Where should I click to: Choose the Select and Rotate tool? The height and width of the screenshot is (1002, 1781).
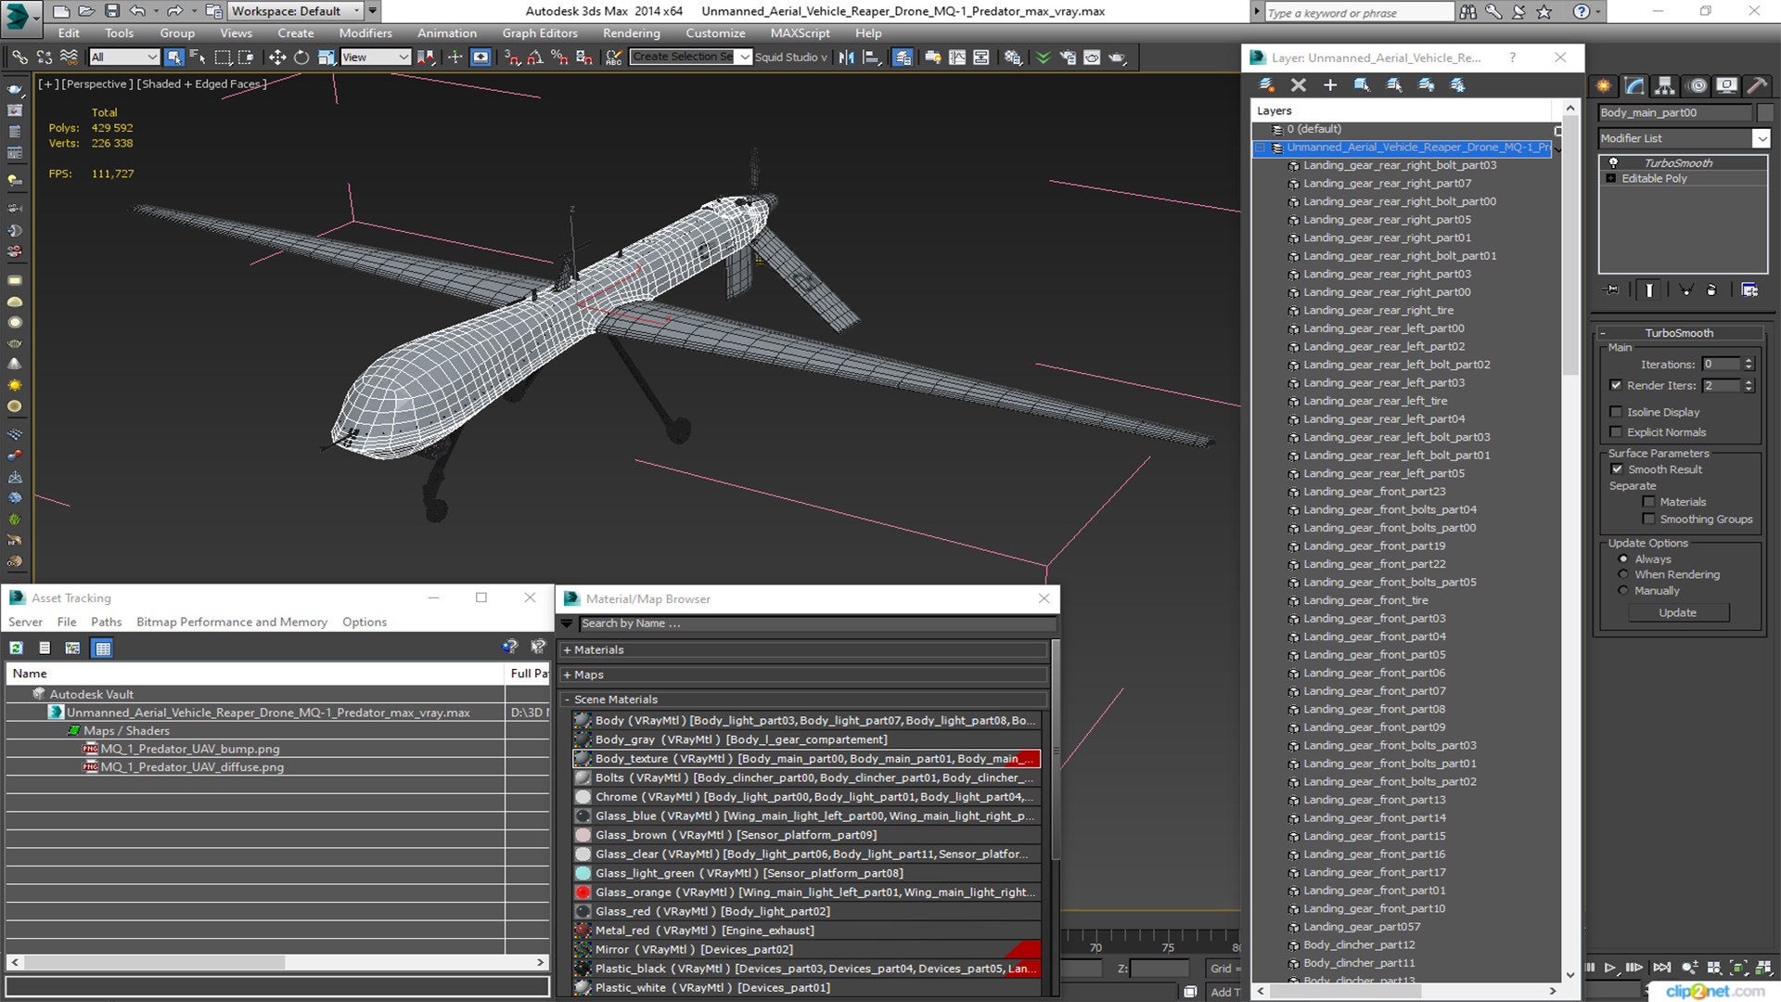point(301,58)
